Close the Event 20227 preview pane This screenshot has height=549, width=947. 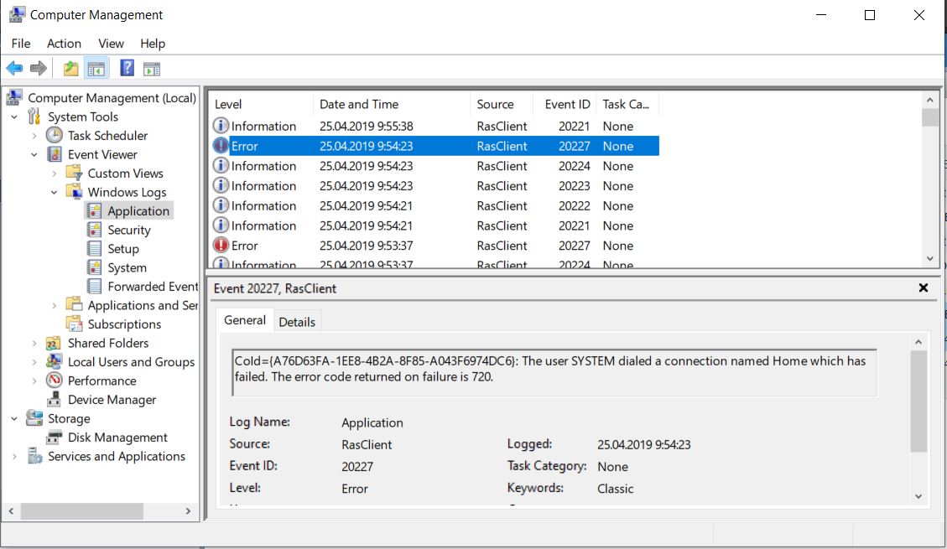924,287
